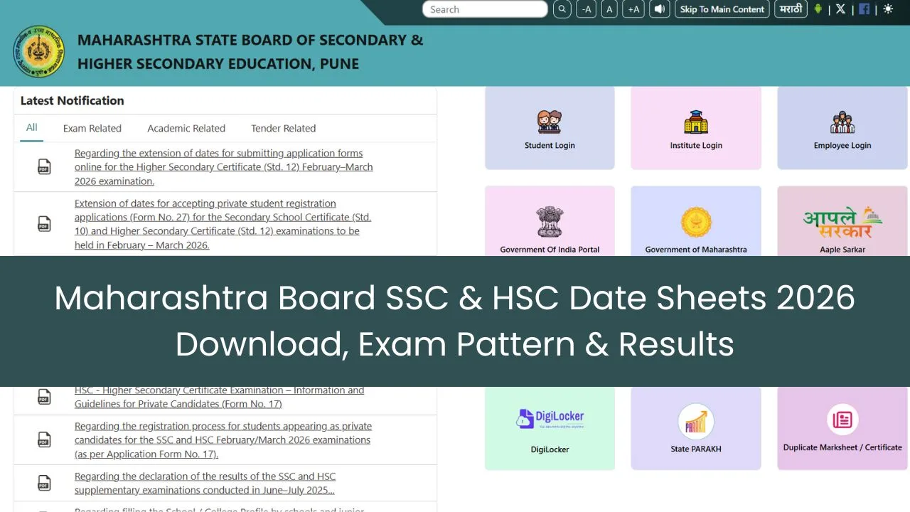Open the Employee Login tile
This screenshot has height=512, width=910.
(842, 129)
